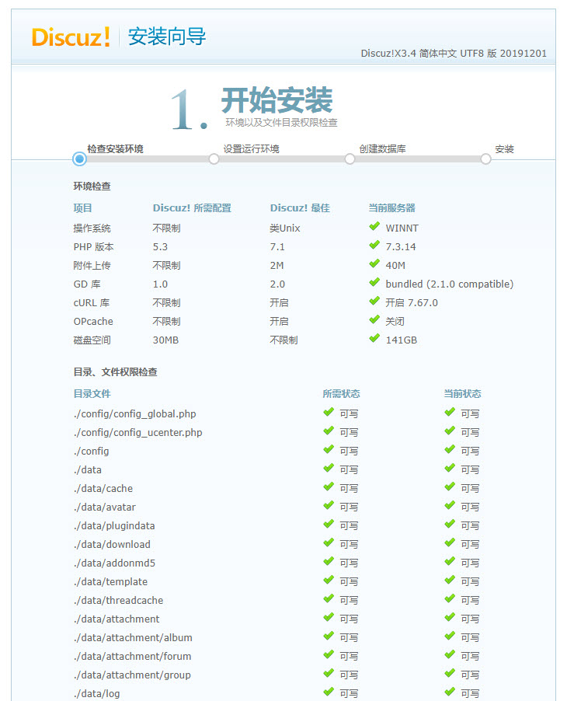Click the 设置运行环境 step label

(x=251, y=149)
